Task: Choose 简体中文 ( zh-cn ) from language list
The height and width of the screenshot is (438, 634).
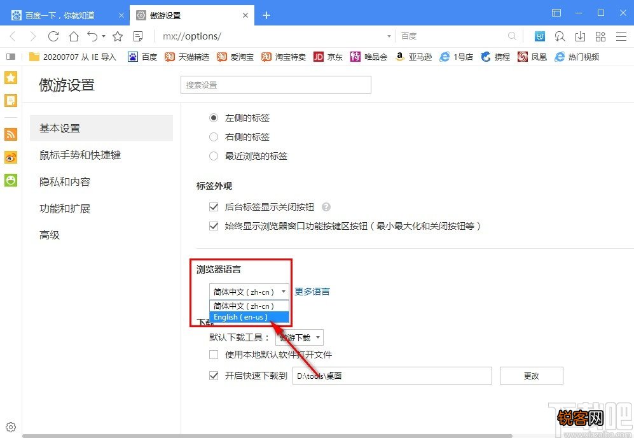Action: coord(249,306)
